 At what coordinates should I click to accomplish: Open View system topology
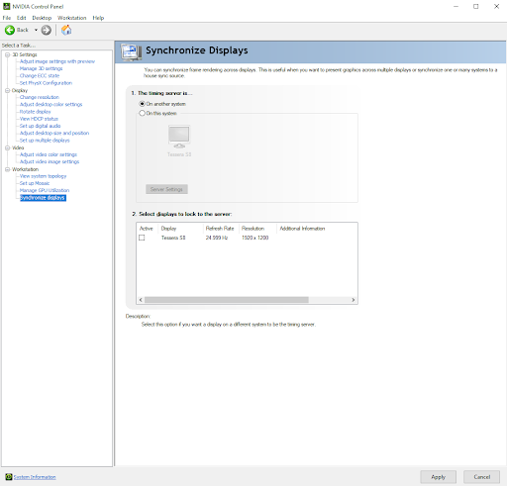(43, 176)
